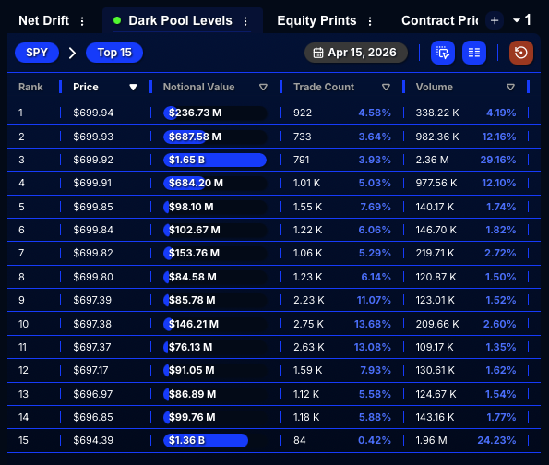This screenshot has width=549, height=465.
Task: Select price cell $699.94
Action: [93, 113]
